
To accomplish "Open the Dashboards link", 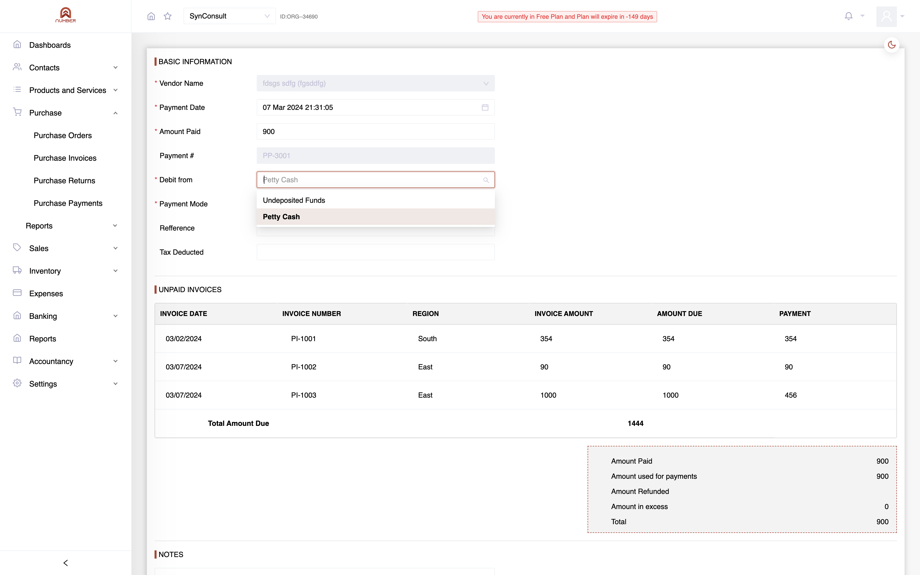I will pos(50,45).
